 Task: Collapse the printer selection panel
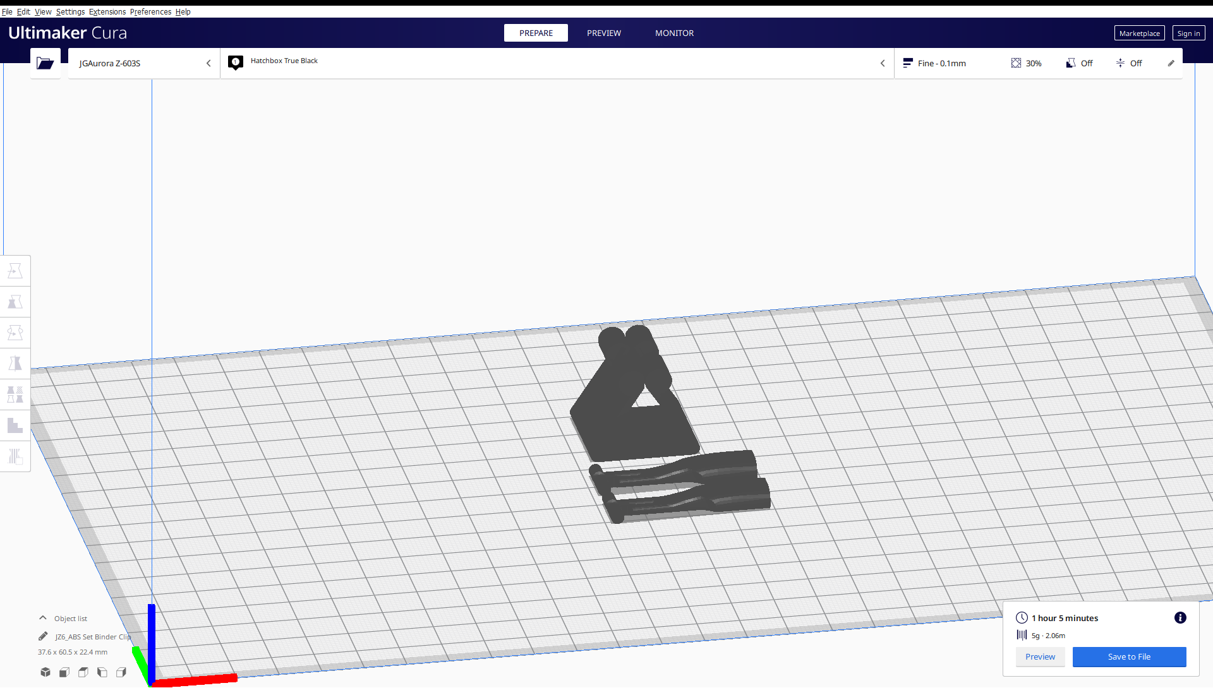[208, 63]
